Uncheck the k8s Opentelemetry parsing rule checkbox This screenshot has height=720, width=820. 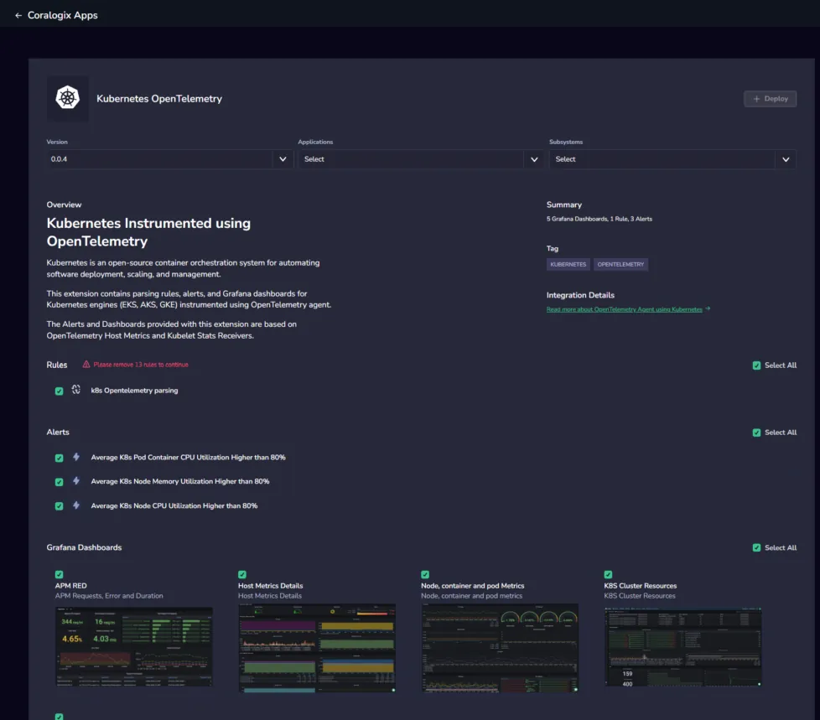59,391
